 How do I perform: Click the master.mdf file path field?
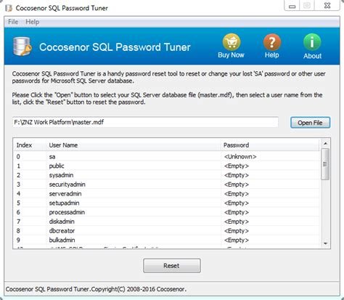145,122
